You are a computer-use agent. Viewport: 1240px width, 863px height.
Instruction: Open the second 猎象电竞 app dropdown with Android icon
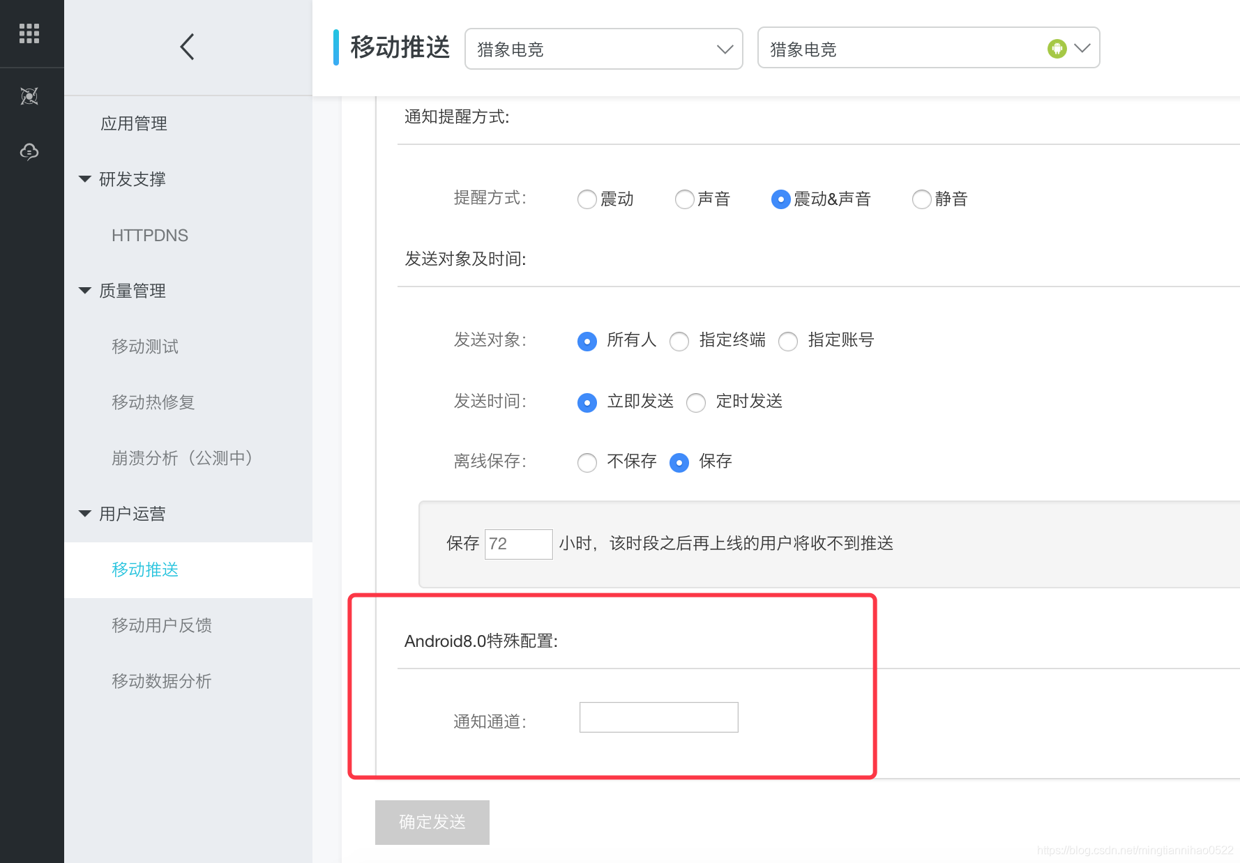[928, 47]
